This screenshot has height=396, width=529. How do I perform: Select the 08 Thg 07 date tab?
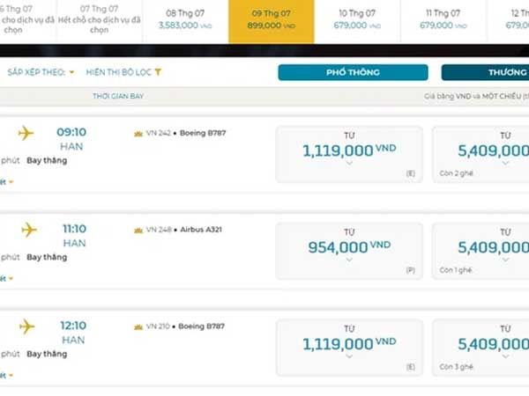(185, 21)
